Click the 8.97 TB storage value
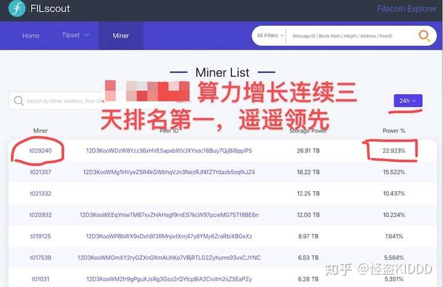Screen dimensions: 443x287 pos(308,236)
